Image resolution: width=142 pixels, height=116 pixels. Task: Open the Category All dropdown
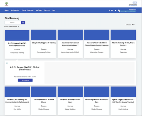pos(134,25)
